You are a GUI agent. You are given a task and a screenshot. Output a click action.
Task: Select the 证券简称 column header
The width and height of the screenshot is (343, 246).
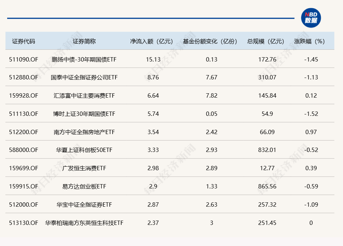[84, 41]
